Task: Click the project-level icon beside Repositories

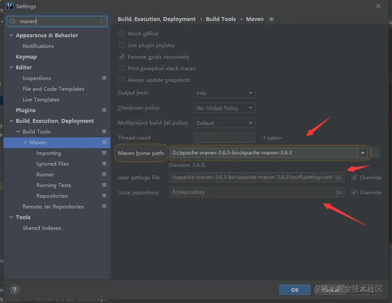Action: [104, 196]
